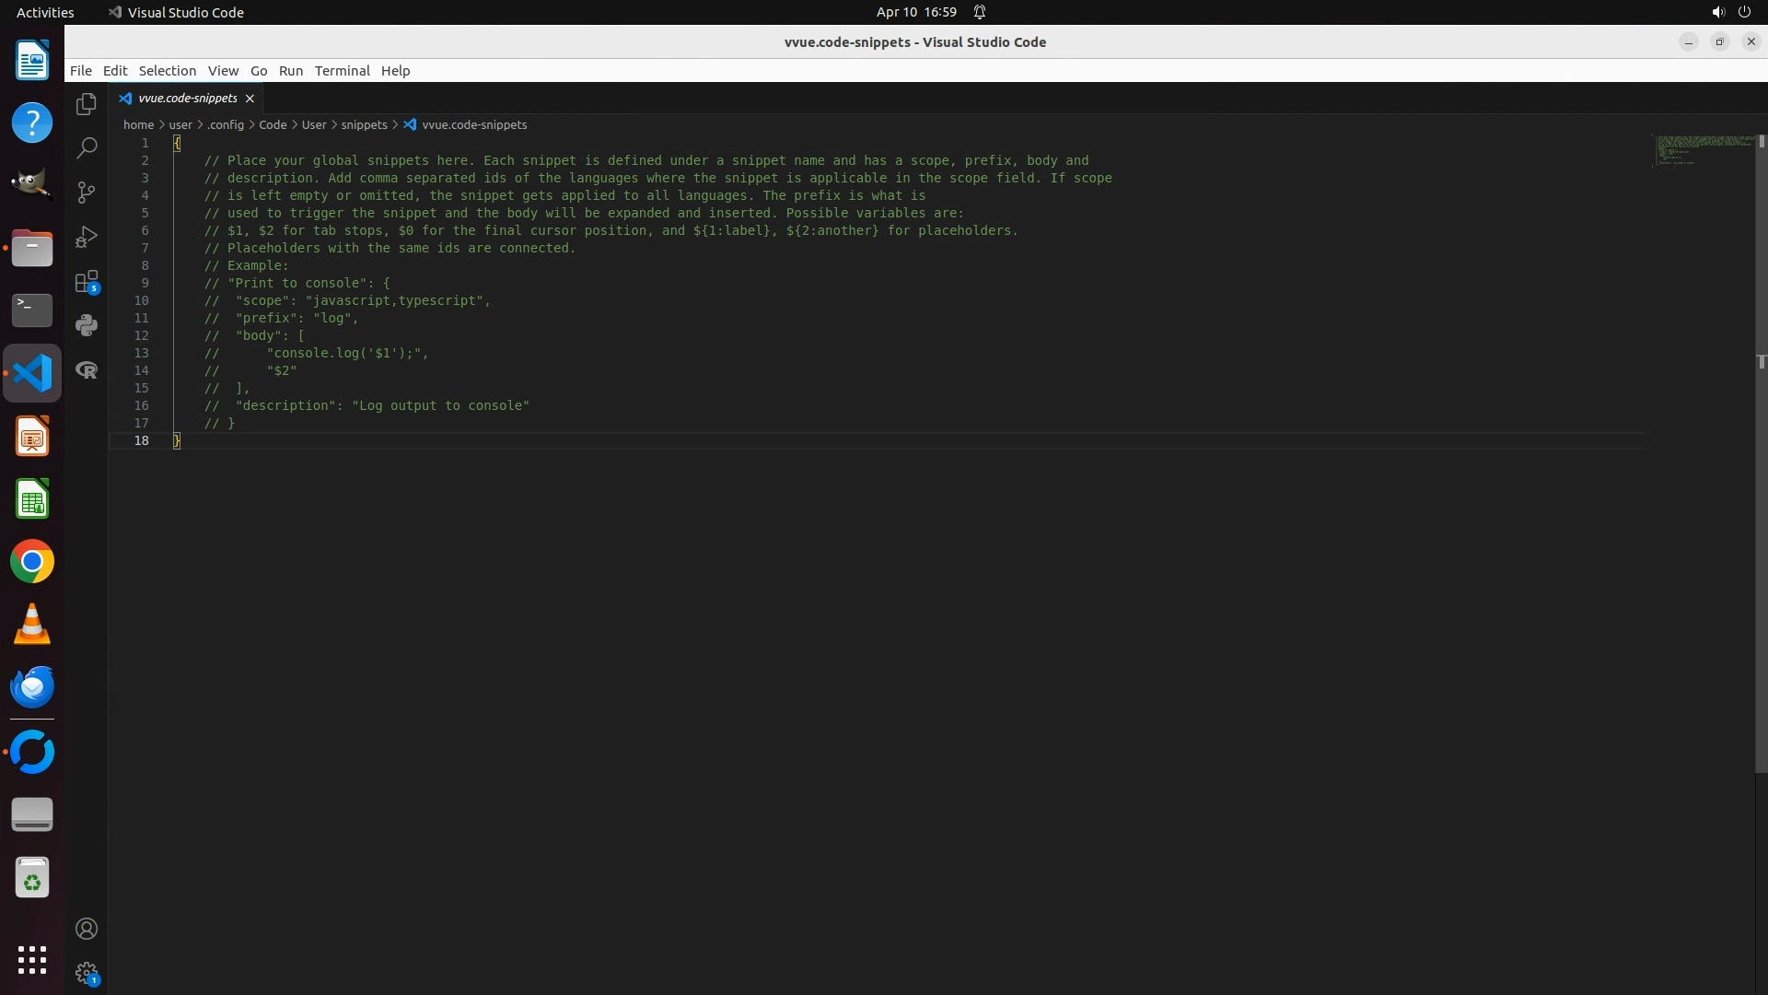The height and width of the screenshot is (995, 1768).
Task: Open the Extensions view icon
Action: [87, 281]
